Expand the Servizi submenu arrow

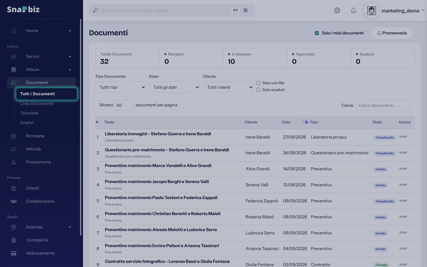click(x=70, y=57)
